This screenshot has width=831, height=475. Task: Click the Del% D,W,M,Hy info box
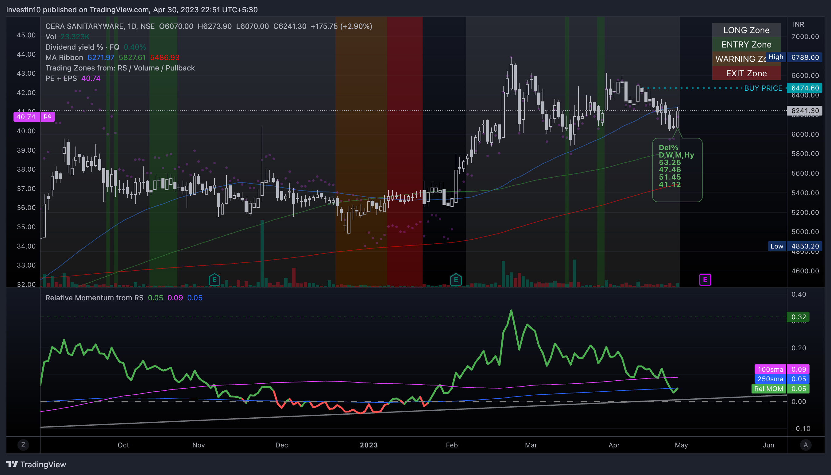tap(677, 170)
